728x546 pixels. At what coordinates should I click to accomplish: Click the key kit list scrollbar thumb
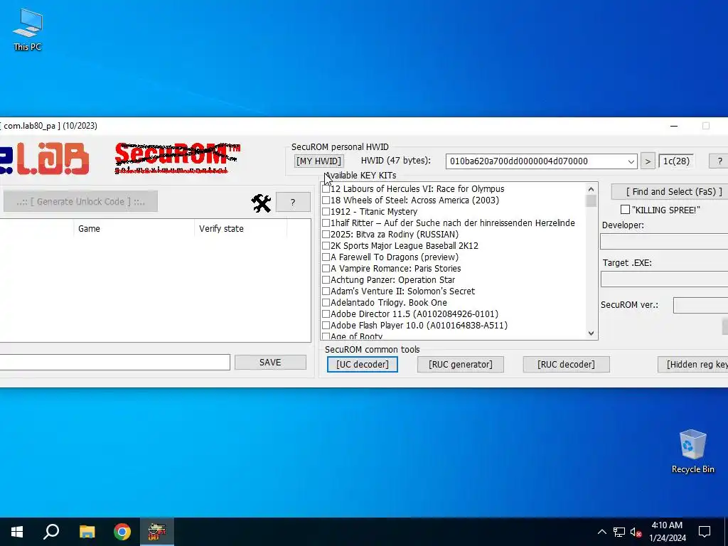point(591,201)
